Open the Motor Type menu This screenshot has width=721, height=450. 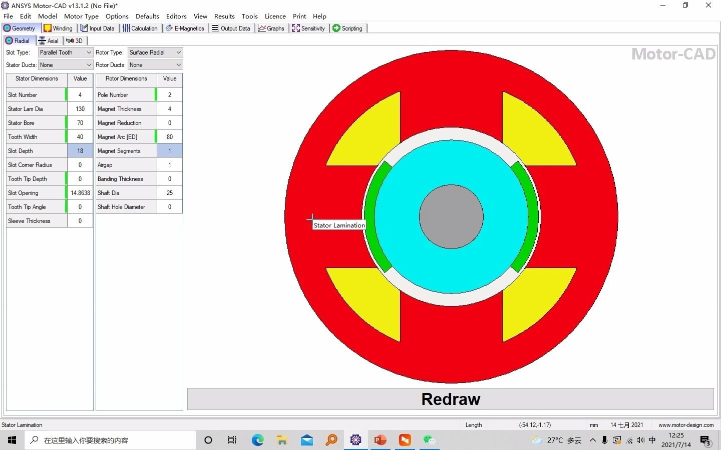tap(81, 16)
